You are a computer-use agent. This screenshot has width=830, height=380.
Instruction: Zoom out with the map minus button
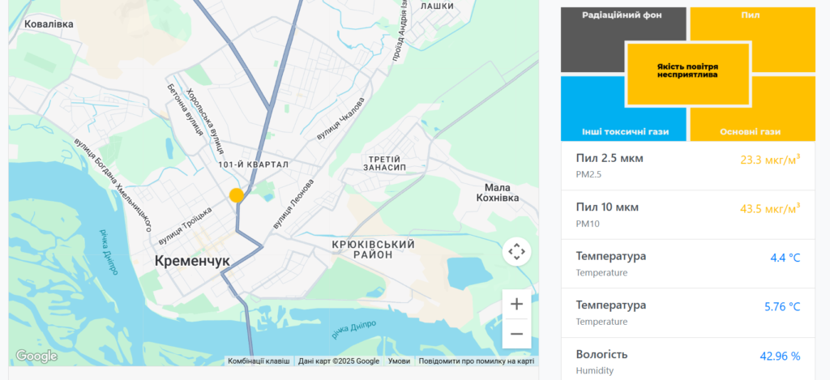pyautogui.click(x=516, y=333)
